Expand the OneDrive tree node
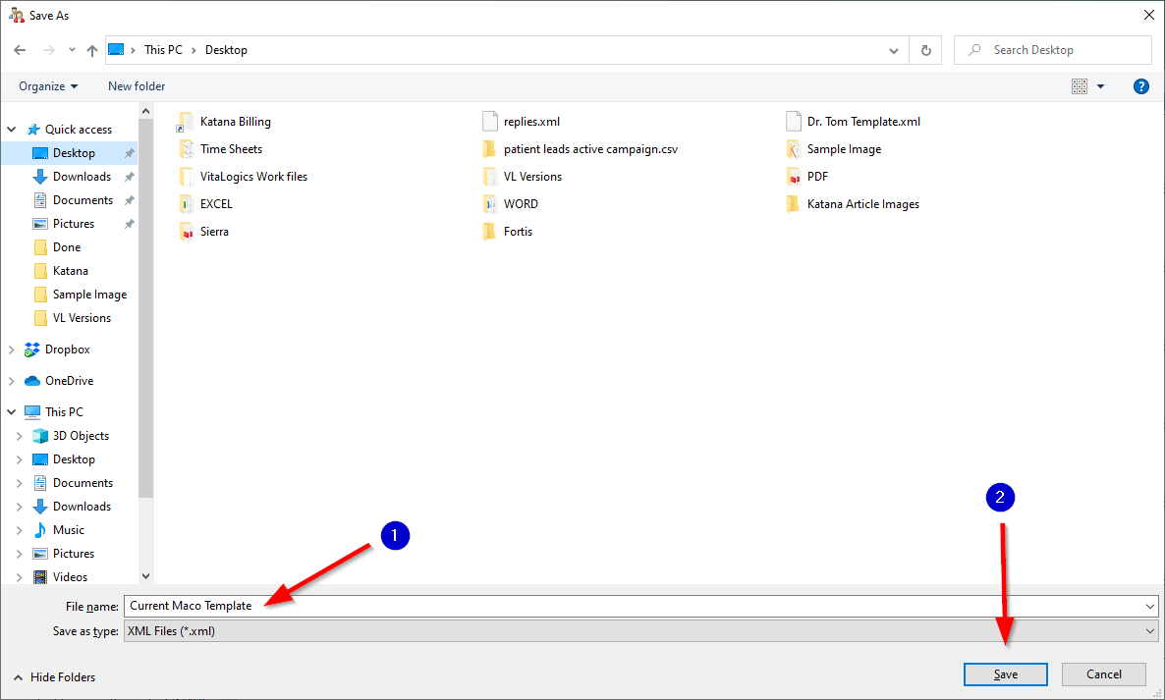 [x=12, y=381]
